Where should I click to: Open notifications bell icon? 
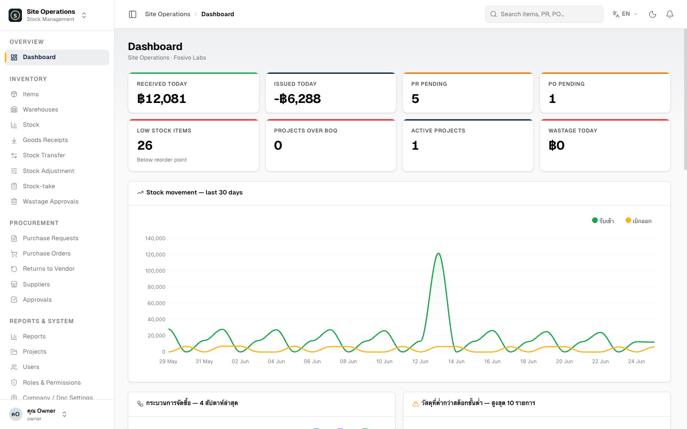tap(670, 14)
